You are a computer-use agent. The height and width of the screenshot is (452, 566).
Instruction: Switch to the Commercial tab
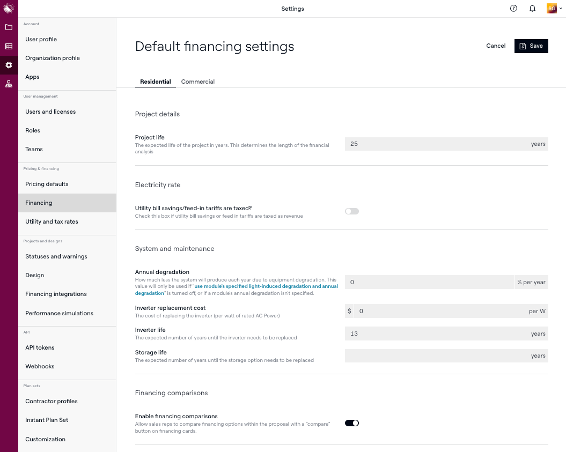(198, 82)
